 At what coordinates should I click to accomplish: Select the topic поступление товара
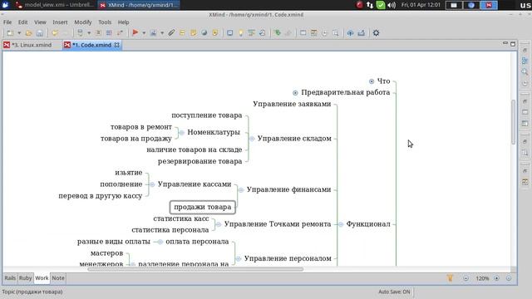207,115
